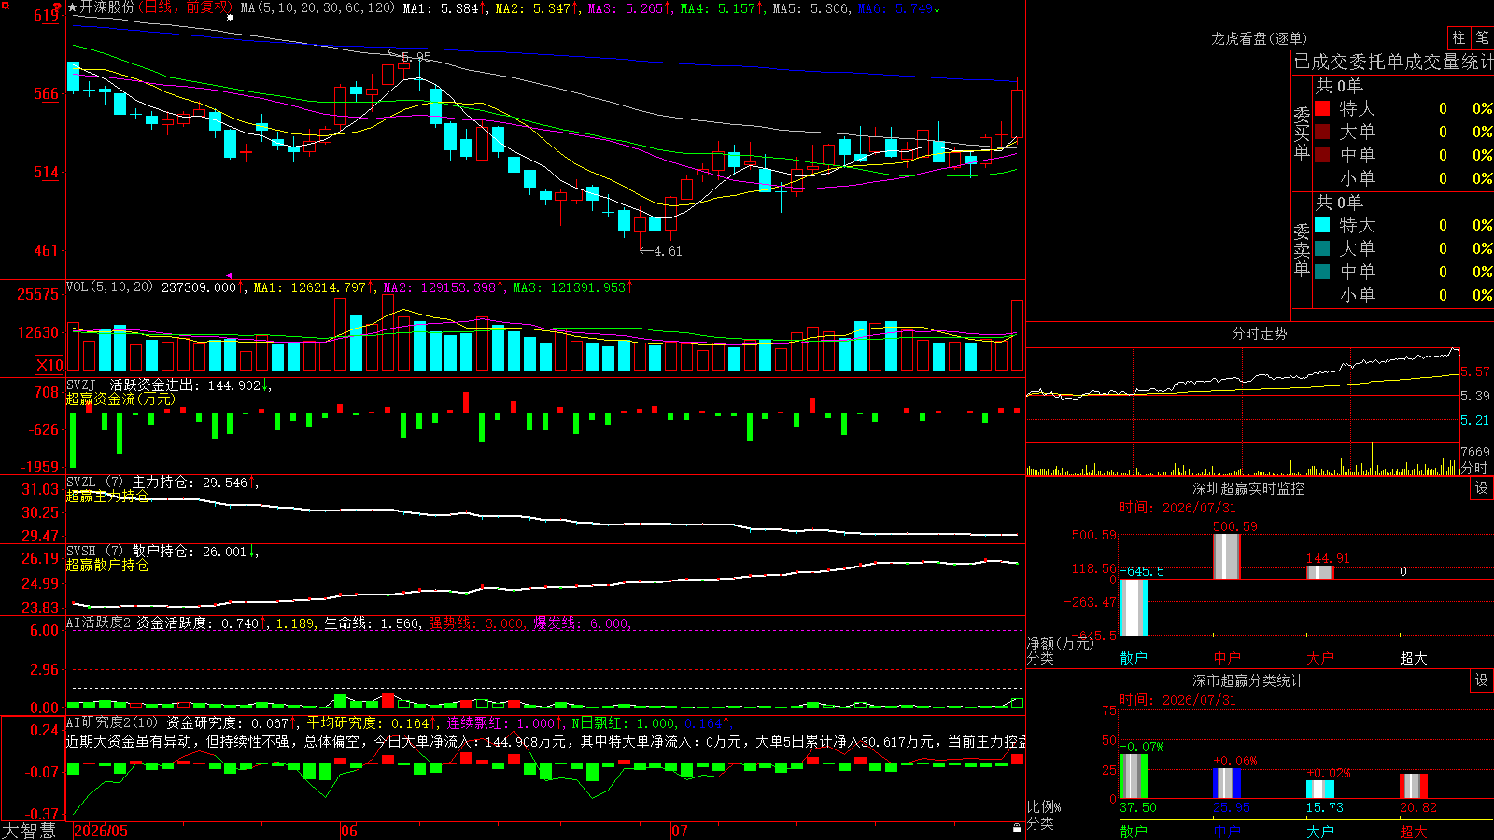Click the 委买单 section label

point(1302,133)
